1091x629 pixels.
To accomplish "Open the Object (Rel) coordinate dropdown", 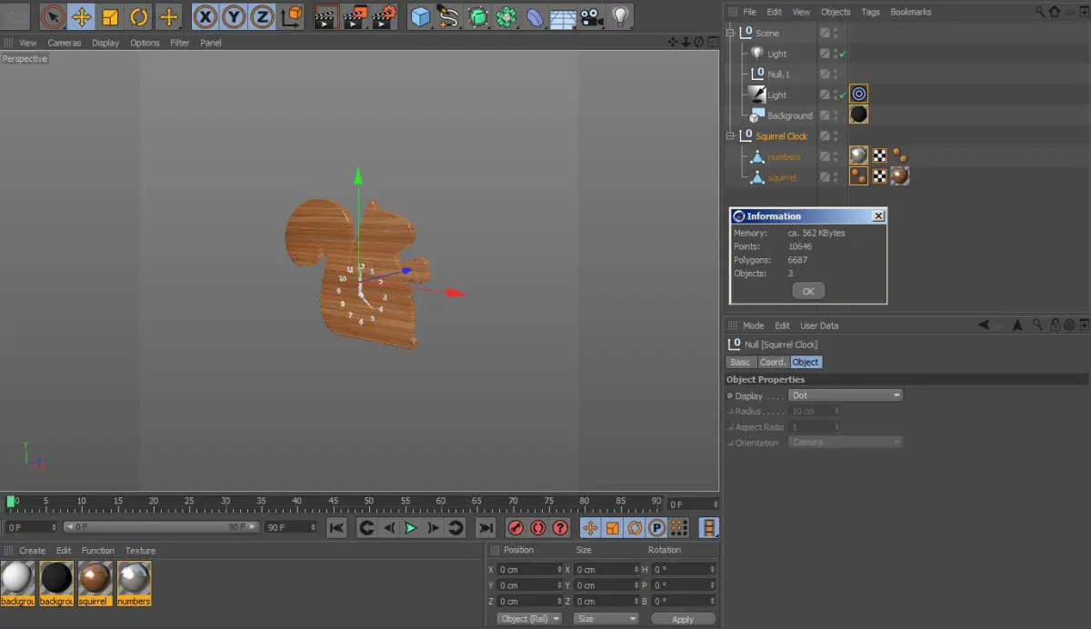I will point(530,619).
